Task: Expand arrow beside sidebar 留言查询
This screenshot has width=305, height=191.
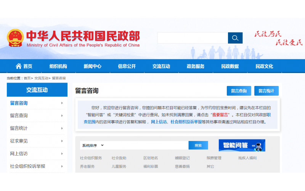Action: point(62,116)
